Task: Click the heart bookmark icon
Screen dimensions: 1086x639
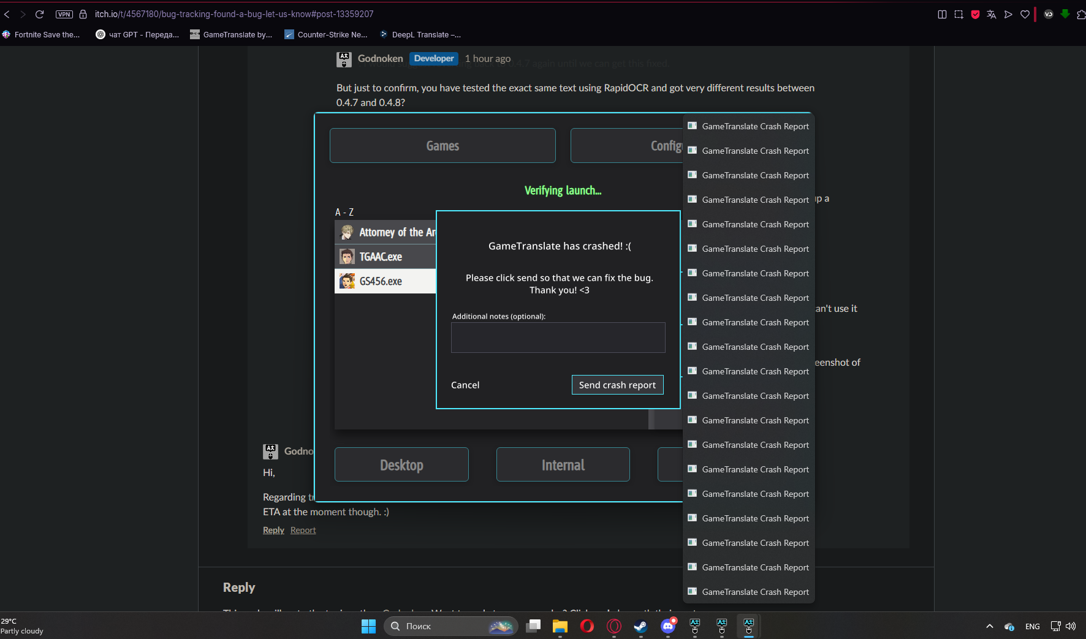Action: pyautogui.click(x=1025, y=14)
